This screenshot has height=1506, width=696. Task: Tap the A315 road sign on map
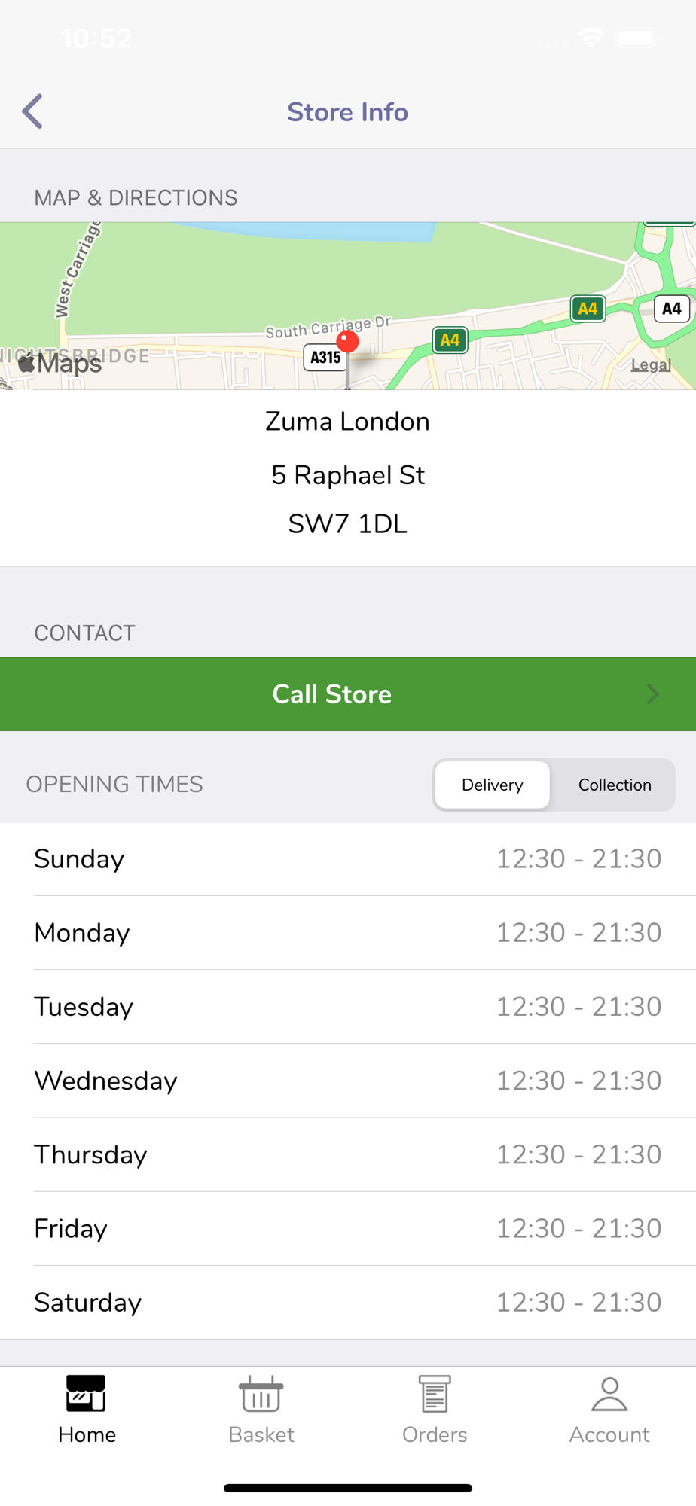(326, 357)
